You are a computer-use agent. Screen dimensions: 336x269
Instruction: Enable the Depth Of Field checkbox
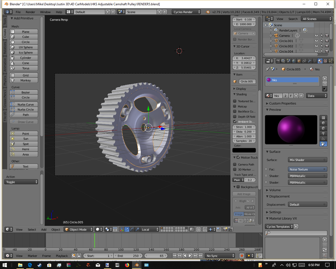click(235, 117)
